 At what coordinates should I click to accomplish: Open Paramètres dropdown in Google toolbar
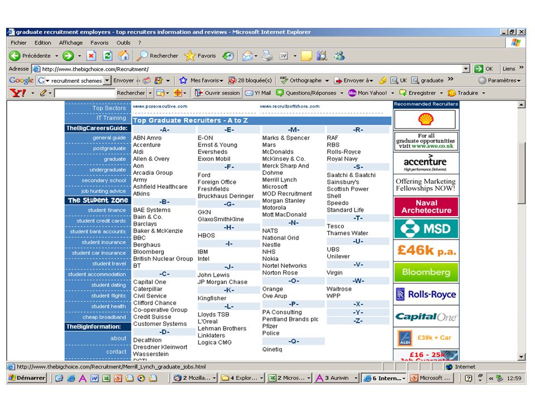click(499, 80)
